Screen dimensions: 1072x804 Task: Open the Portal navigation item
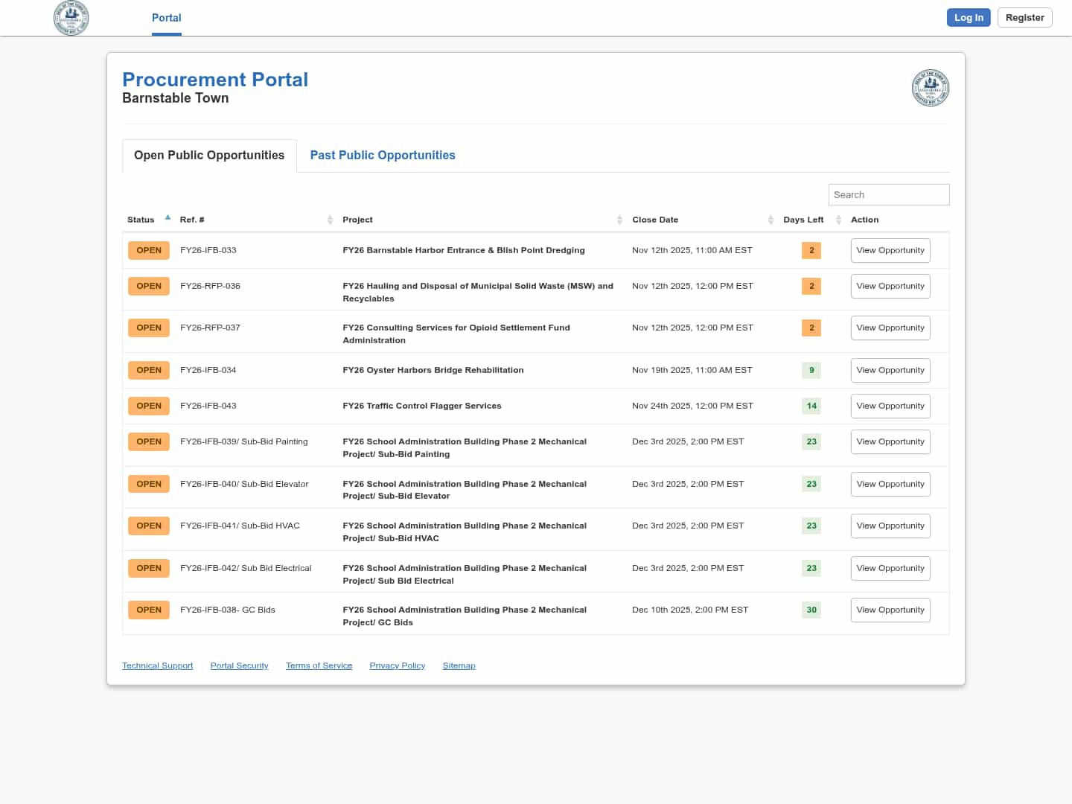tap(166, 18)
